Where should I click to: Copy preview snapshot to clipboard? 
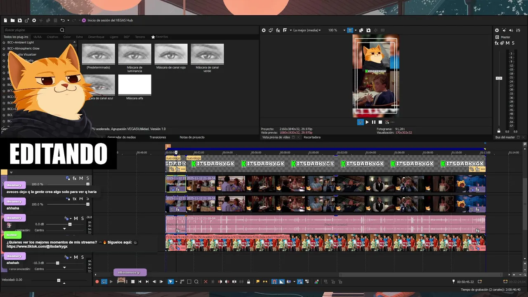[361, 30]
